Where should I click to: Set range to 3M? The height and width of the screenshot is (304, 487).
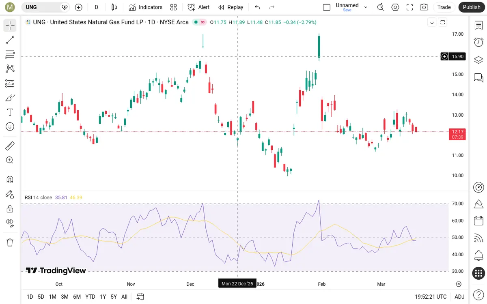pyautogui.click(x=65, y=297)
